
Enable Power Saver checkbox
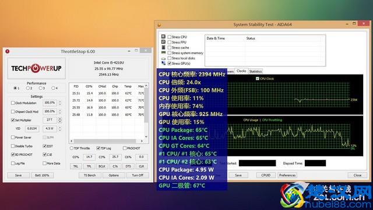(x=13, y=138)
